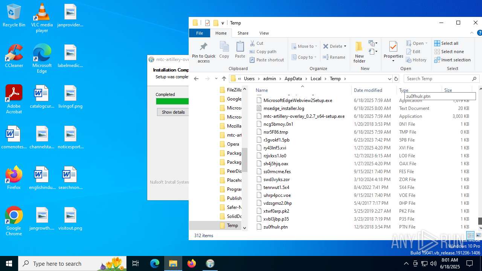Viewport: 482px width, 271px height.
Task: Switch to the View ribbon tab
Action: [264, 33]
